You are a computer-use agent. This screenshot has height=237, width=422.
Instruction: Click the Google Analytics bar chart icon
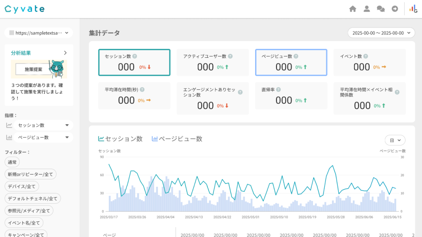point(413,9)
